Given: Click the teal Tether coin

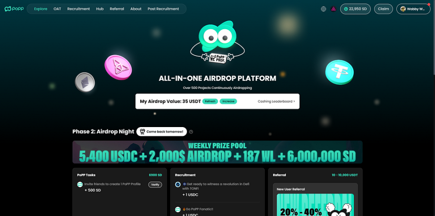Looking at the screenshot, I should tap(340, 72).
